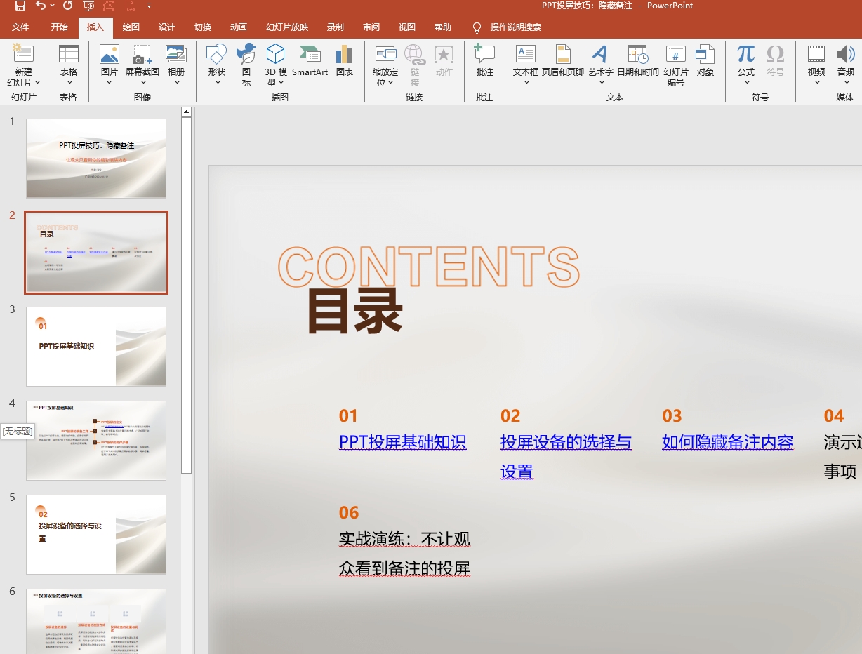
Task: Select slide 6 thumbnail
Action: 96,621
